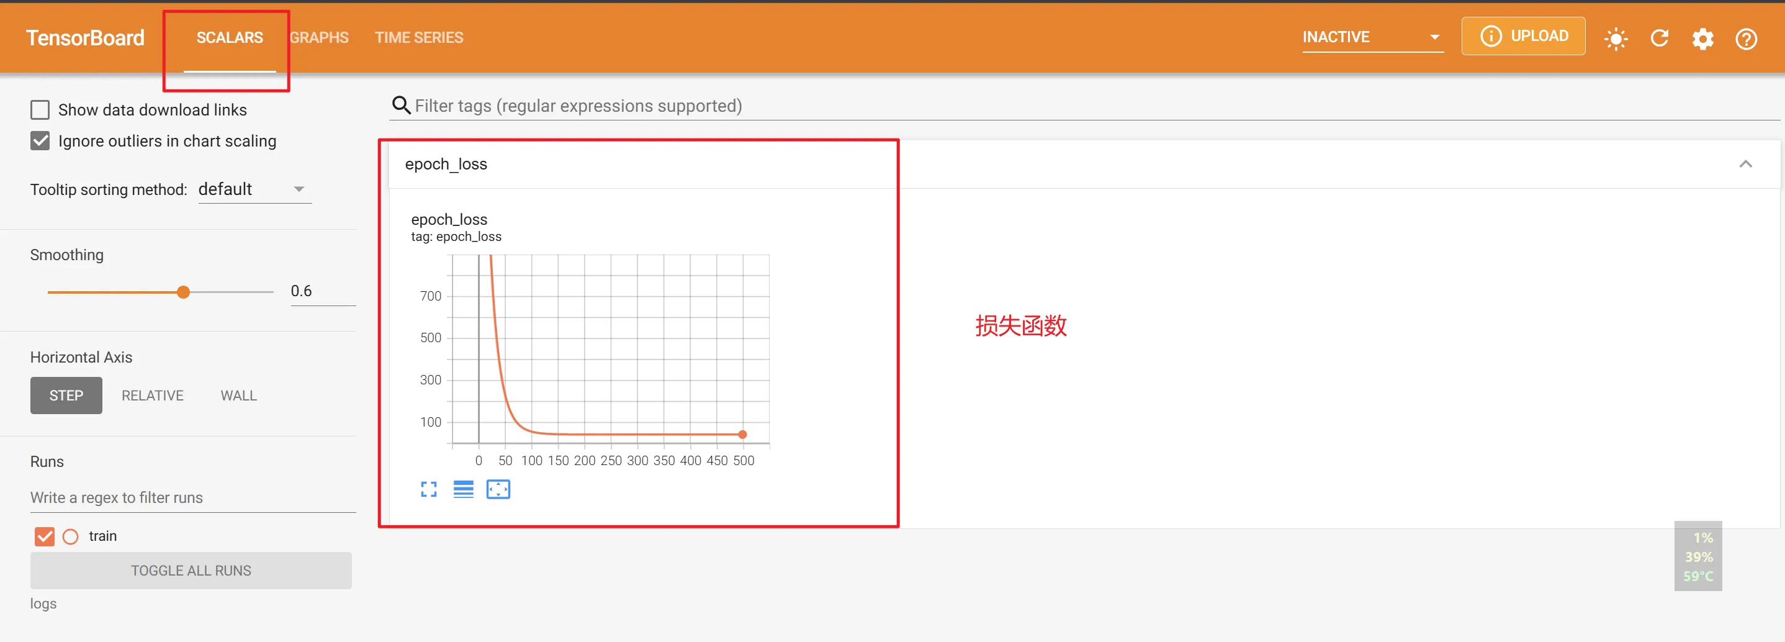Click the reload data refresh icon
The width and height of the screenshot is (1785, 642).
click(1660, 38)
